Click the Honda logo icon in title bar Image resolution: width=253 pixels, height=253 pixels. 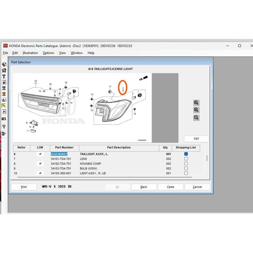tap(5, 46)
